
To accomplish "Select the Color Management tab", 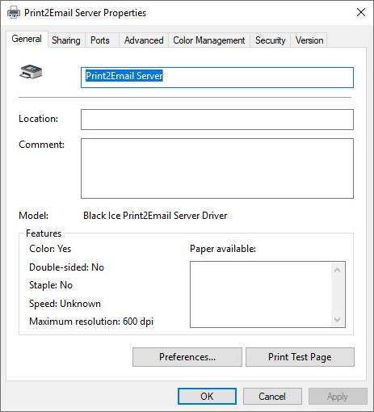I will (209, 40).
